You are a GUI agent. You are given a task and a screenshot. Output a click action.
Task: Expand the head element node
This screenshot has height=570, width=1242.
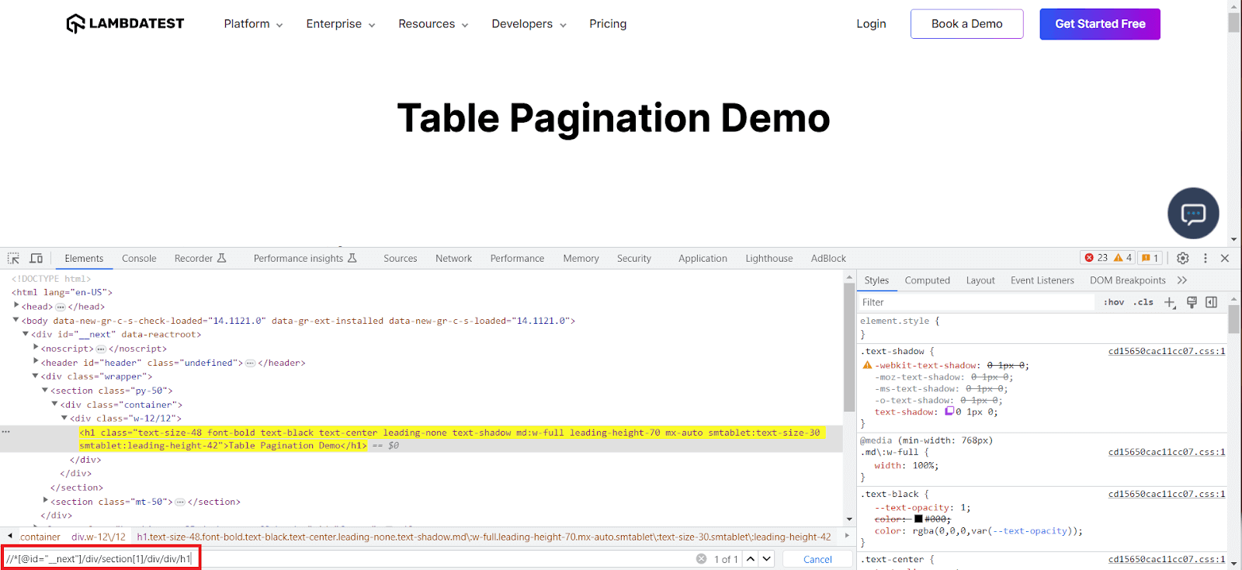(x=16, y=306)
